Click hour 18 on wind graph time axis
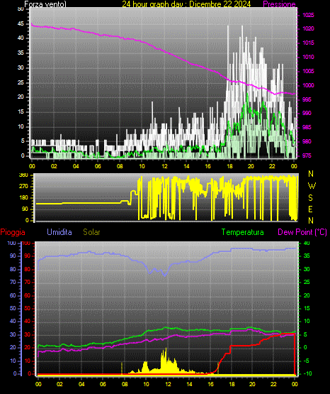The width and height of the screenshot is (330, 394). [x=229, y=166]
